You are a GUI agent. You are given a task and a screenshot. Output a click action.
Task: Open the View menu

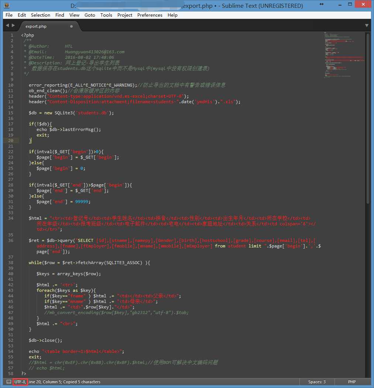coord(74,15)
